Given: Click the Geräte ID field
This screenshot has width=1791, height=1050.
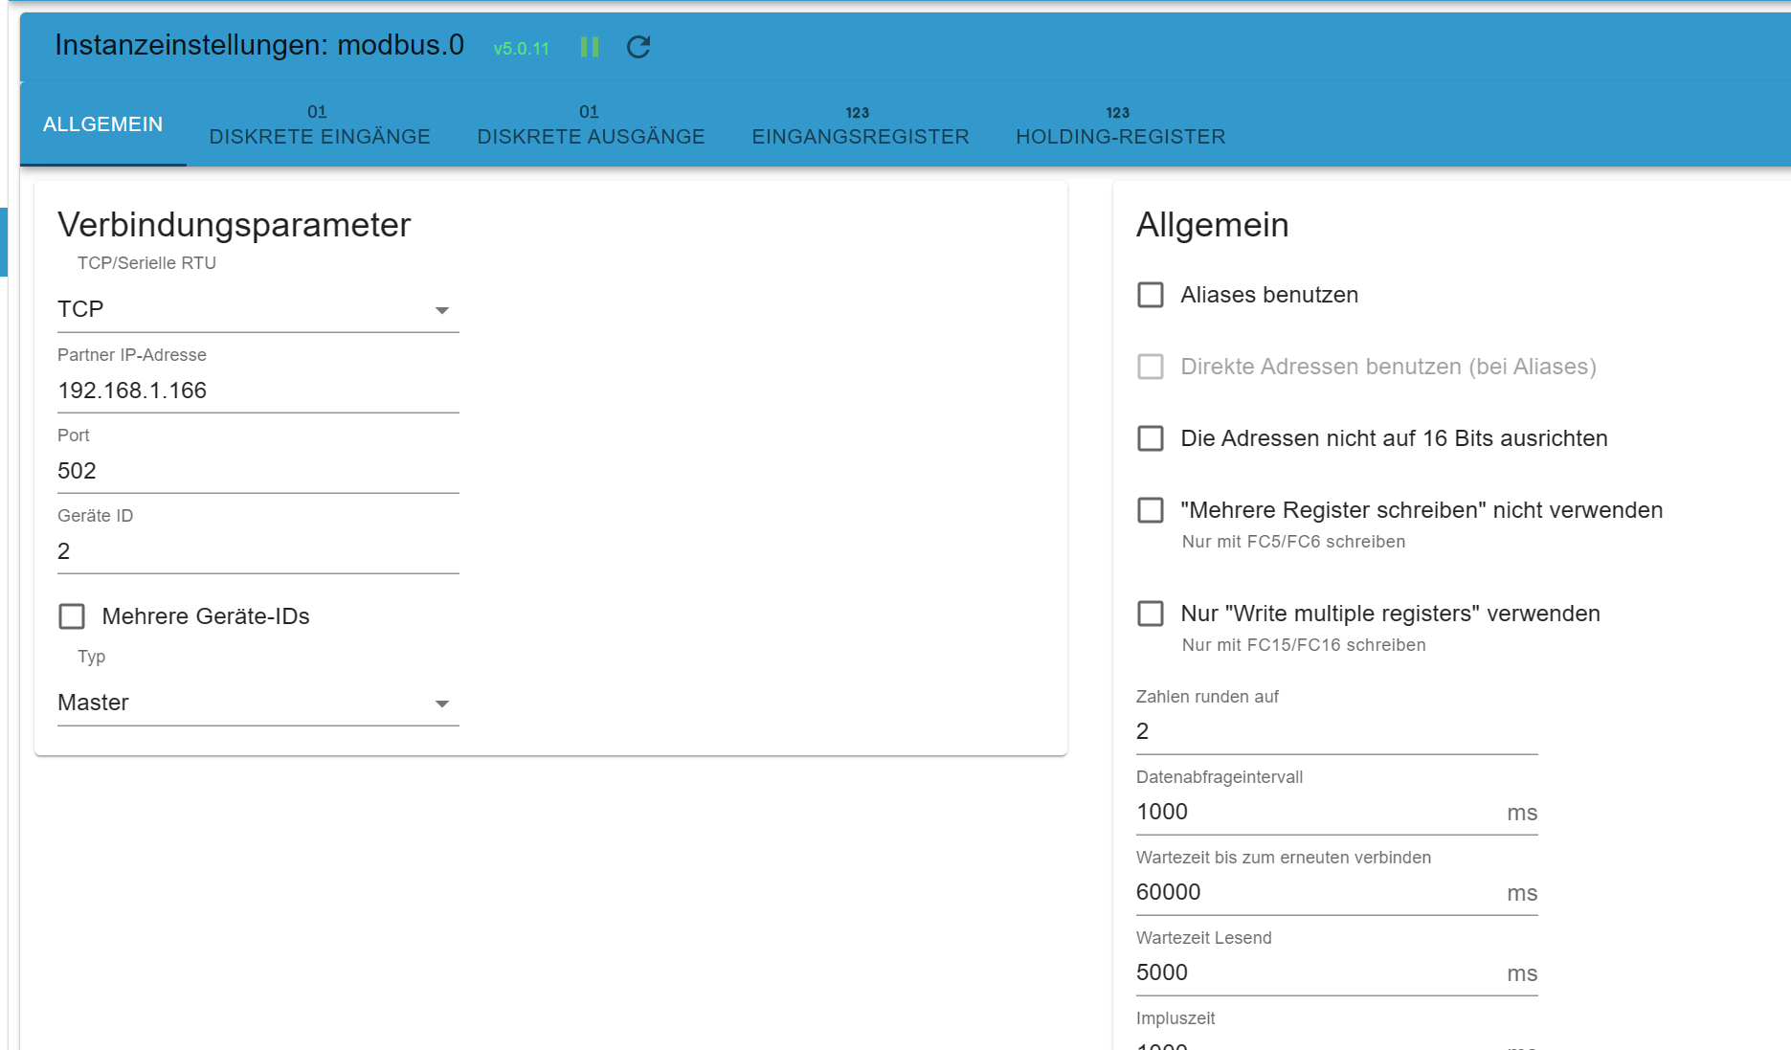Looking at the screenshot, I should pyautogui.click(x=258, y=551).
